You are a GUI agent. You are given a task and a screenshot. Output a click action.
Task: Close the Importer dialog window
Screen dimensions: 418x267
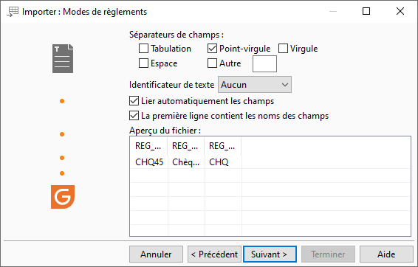pos(400,11)
